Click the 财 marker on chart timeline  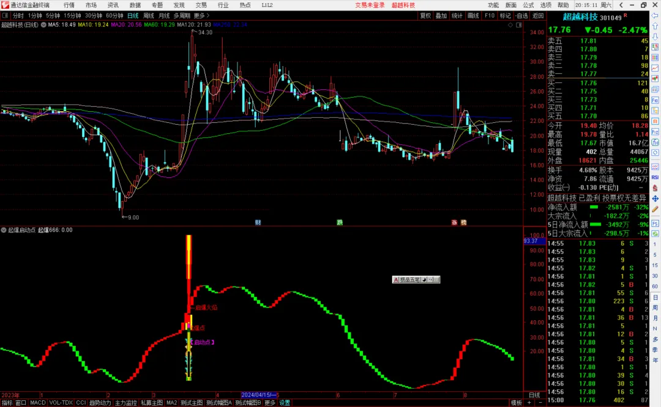click(x=258, y=222)
